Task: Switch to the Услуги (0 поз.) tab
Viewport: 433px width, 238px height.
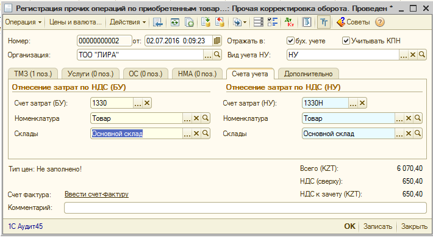Action: coord(91,74)
